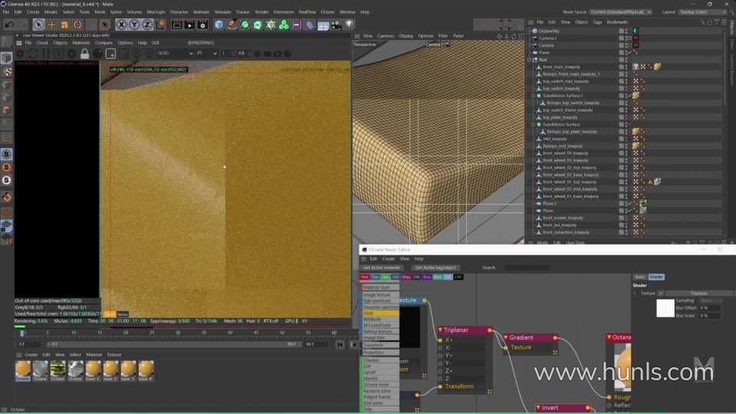Switch to the Shader tab

pyautogui.click(x=656, y=277)
